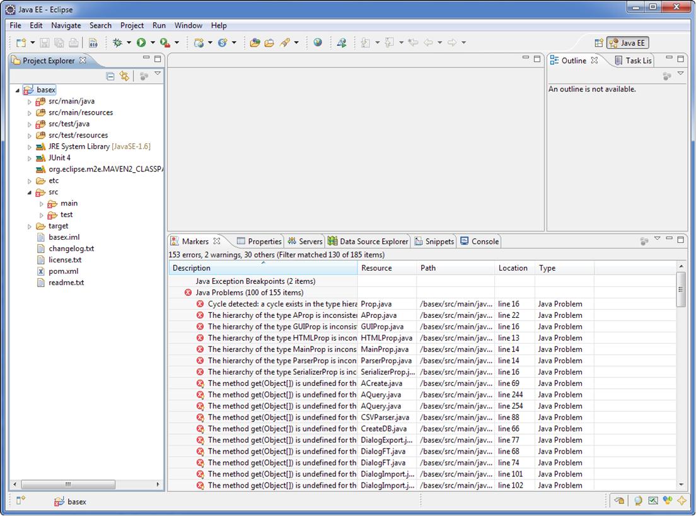This screenshot has width=696, height=516.
Task: Expand the src/main/java source folder
Action: tap(29, 102)
